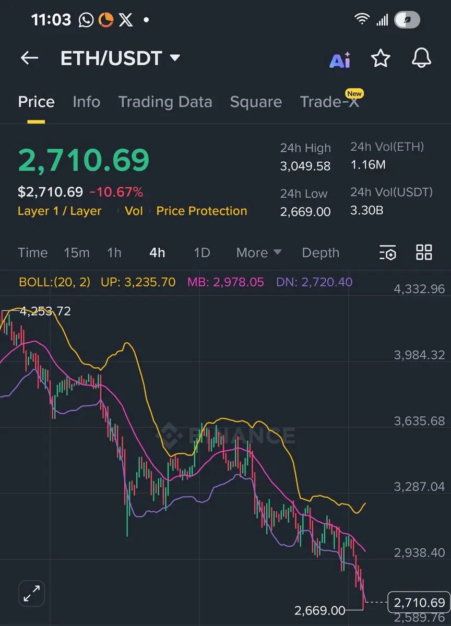The height and width of the screenshot is (626, 451).
Task: Tap the Vol tag
Action: pyautogui.click(x=134, y=211)
